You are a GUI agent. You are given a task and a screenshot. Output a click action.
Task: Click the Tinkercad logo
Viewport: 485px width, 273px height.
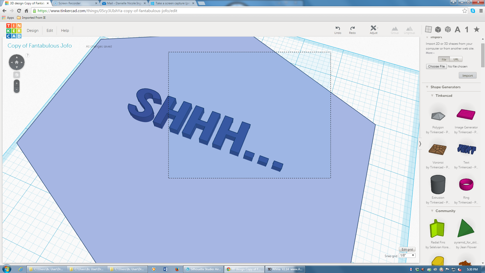[x=14, y=31]
